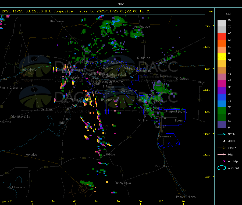Click the Guadales map label
This screenshot has width=242, height=205.
pos(144,58)
